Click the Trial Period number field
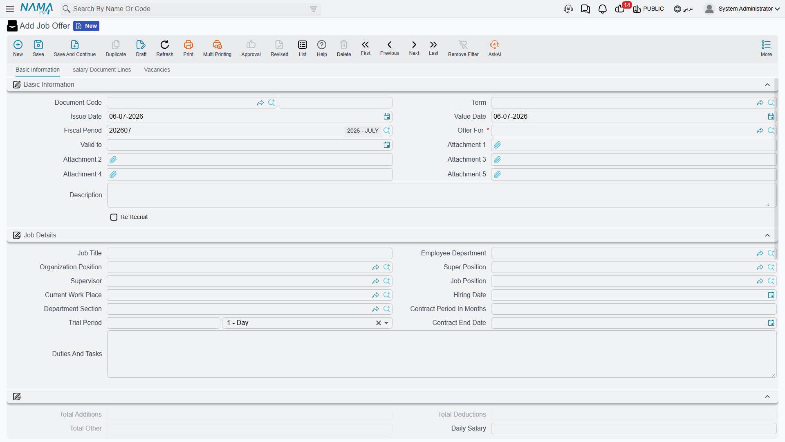Image resolution: width=785 pixels, height=442 pixels. (x=164, y=323)
